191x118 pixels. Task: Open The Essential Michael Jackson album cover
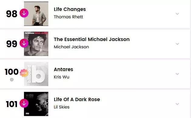click(x=36, y=44)
